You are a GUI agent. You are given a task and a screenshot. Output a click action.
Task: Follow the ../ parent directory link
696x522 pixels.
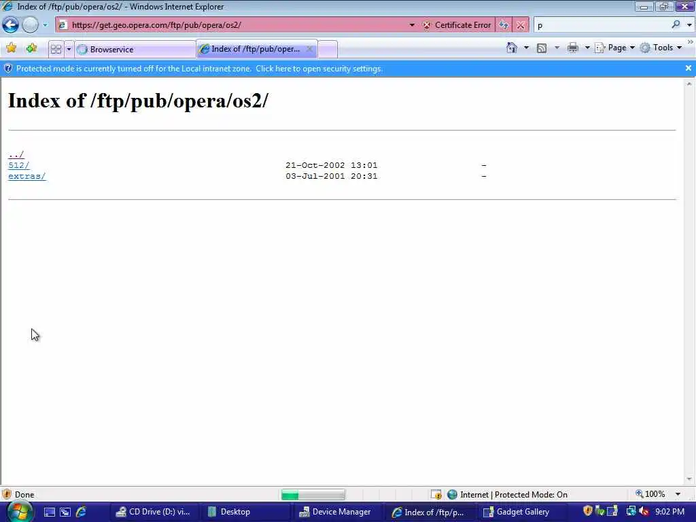(x=16, y=154)
